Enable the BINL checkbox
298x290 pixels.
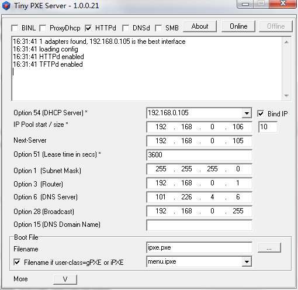tap(15, 28)
